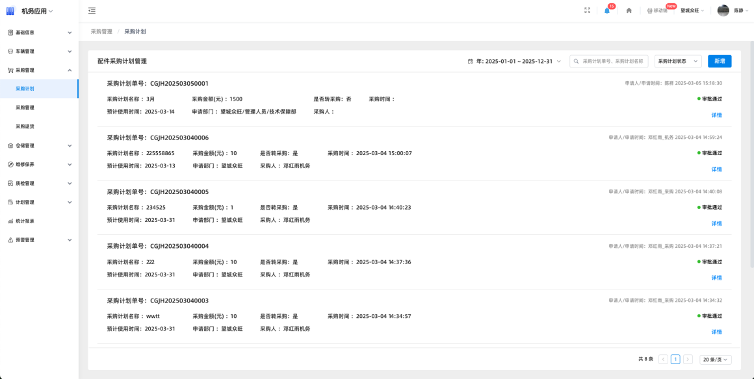Go to home via the house icon

(x=629, y=10)
